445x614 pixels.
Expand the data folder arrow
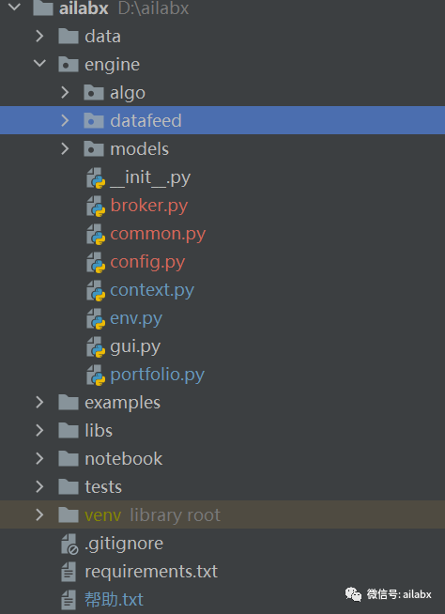pos(39,36)
